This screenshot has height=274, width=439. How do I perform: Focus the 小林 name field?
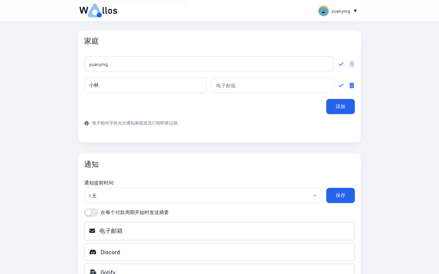pyautogui.click(x=145, y=85)
